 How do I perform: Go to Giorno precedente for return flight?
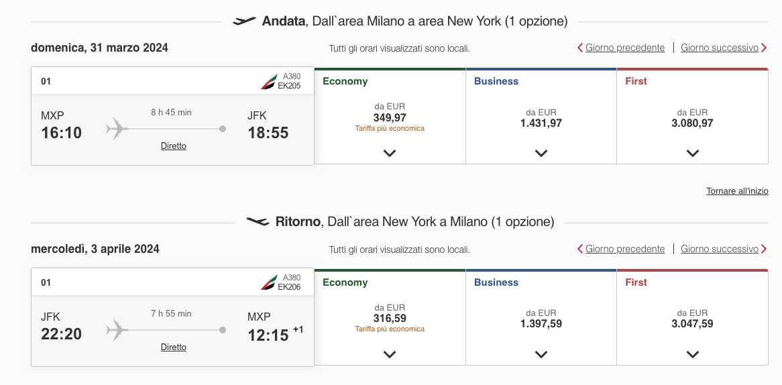625,249
